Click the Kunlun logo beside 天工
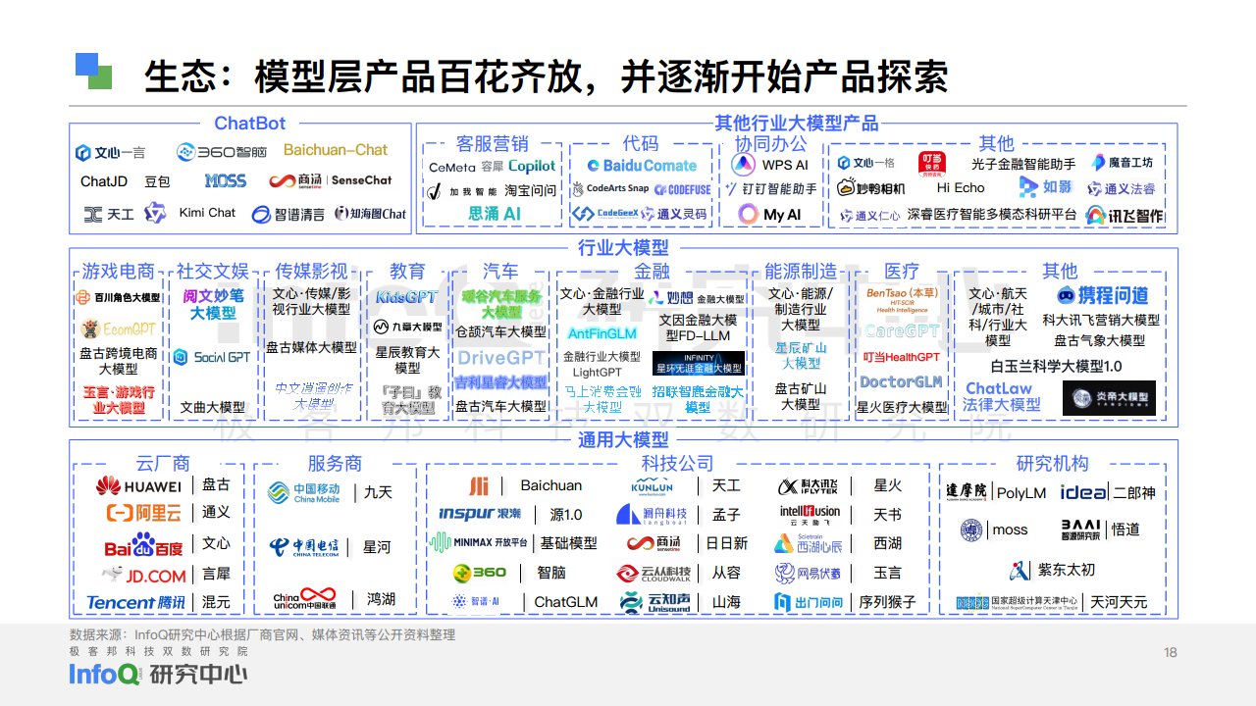This screenshot has height=706, width=1256. (x=653, y=485)
